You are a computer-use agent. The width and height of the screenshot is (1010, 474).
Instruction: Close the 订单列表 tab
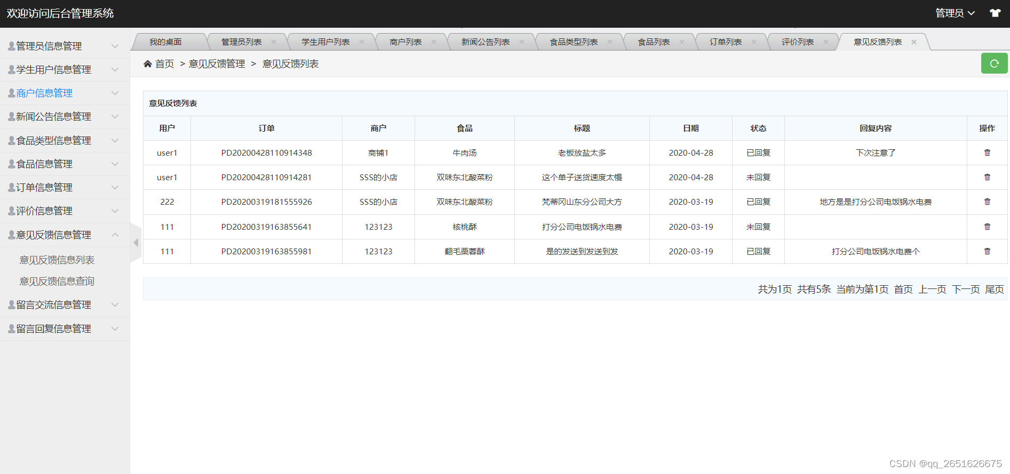pyautogui.click(x=754, y=42)
